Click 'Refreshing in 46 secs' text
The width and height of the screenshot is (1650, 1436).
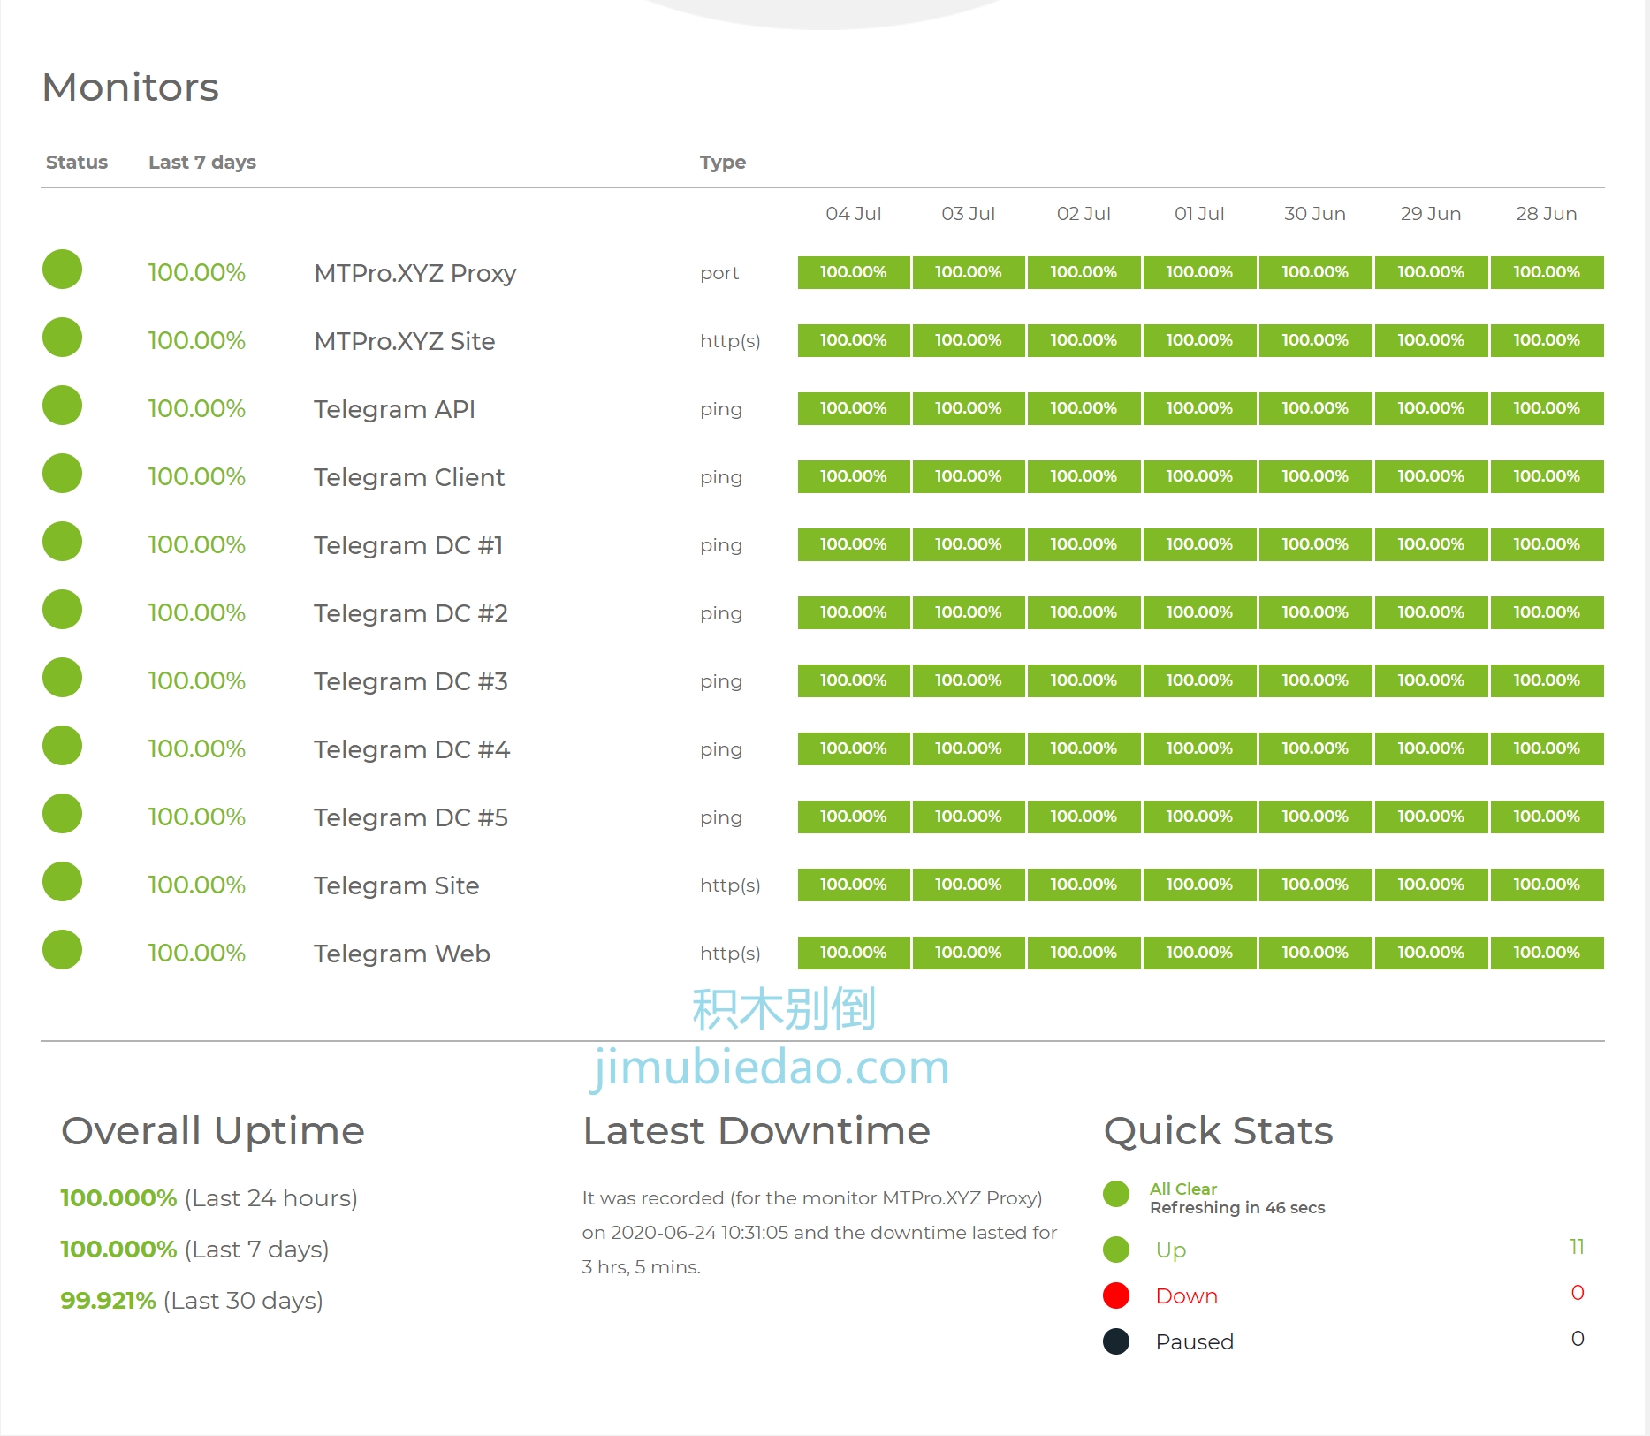(x=1237, y=1208)
